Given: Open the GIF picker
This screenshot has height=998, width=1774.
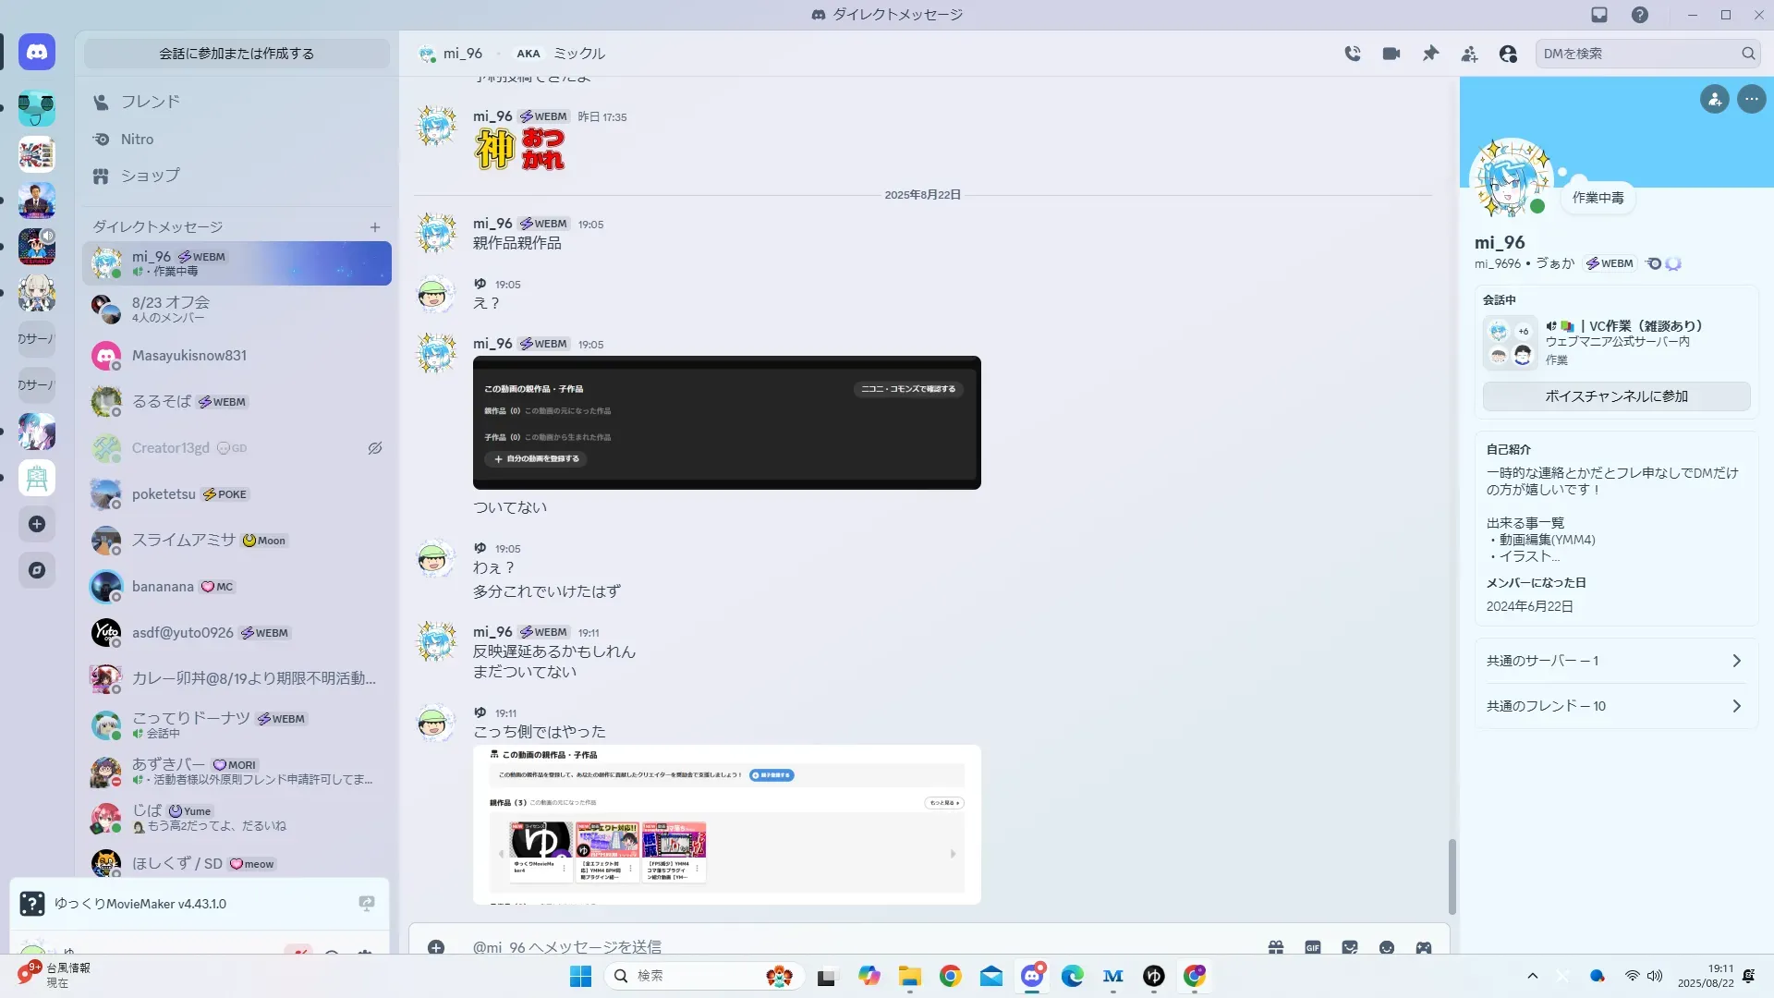Looking at the screenshot, I should 1313,947.
